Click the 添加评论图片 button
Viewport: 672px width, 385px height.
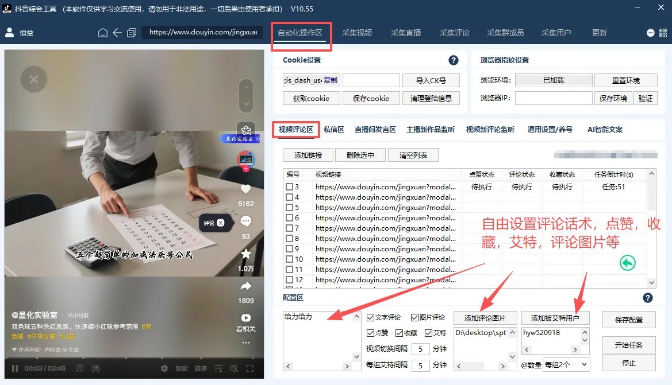click(485, 318)
